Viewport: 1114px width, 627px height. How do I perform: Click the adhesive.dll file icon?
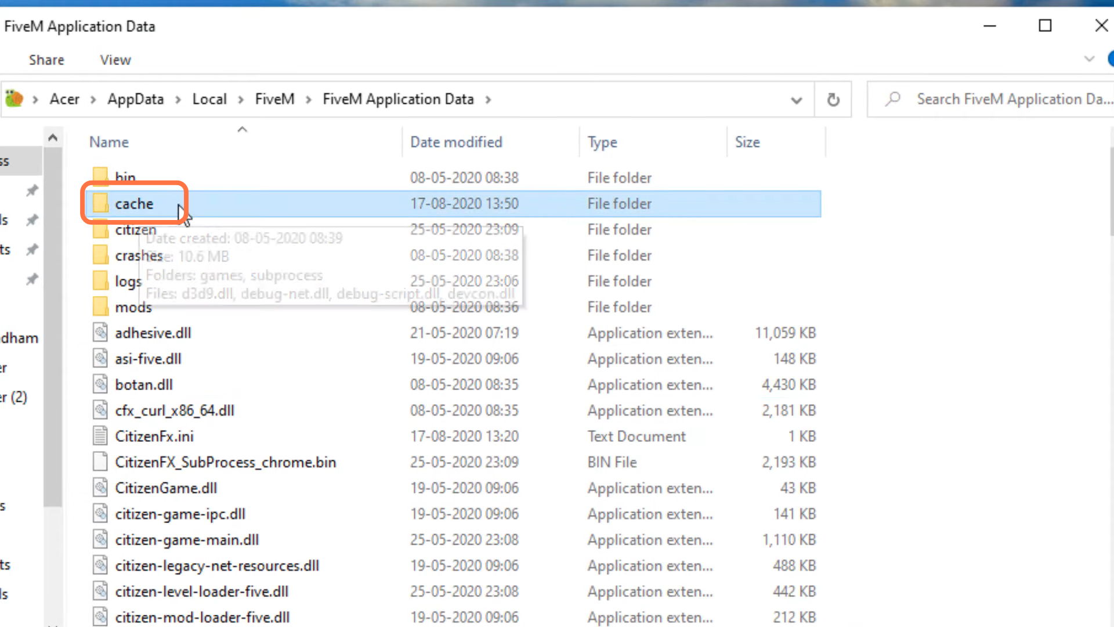[x=100, y=333]
